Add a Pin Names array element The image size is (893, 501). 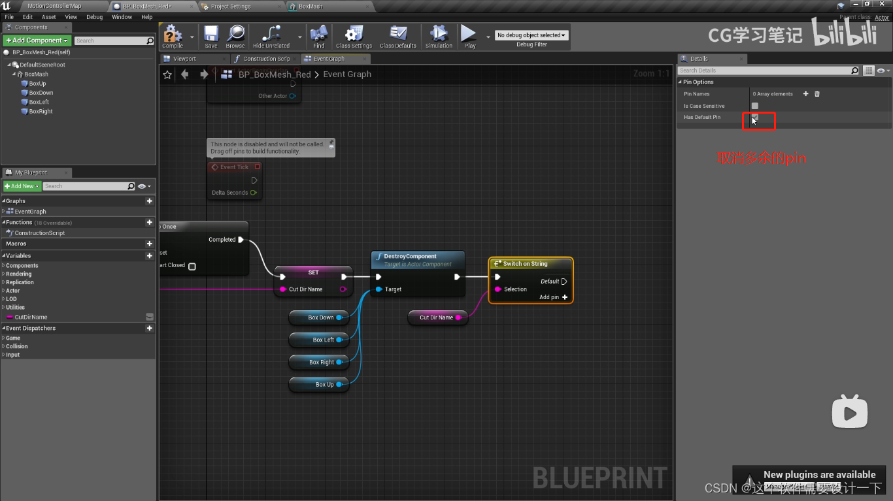coord(805,94)
